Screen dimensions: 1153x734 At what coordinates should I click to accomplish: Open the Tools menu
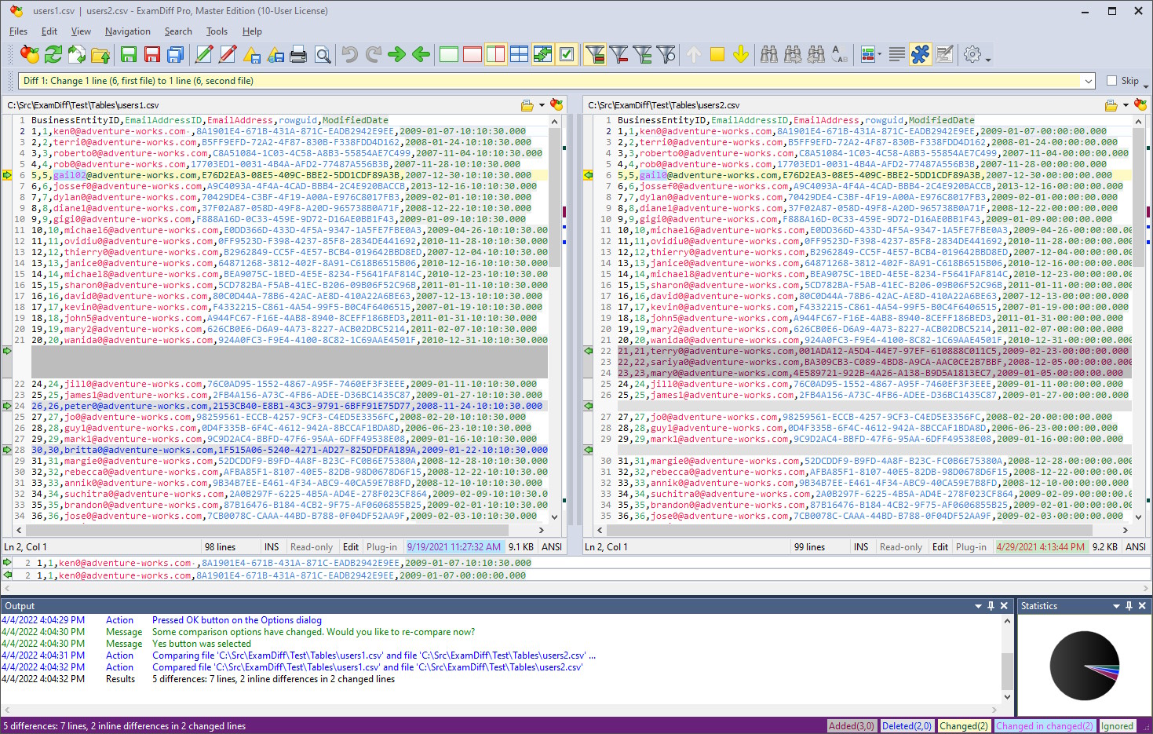pyautogui.click(x=217, y=31)
